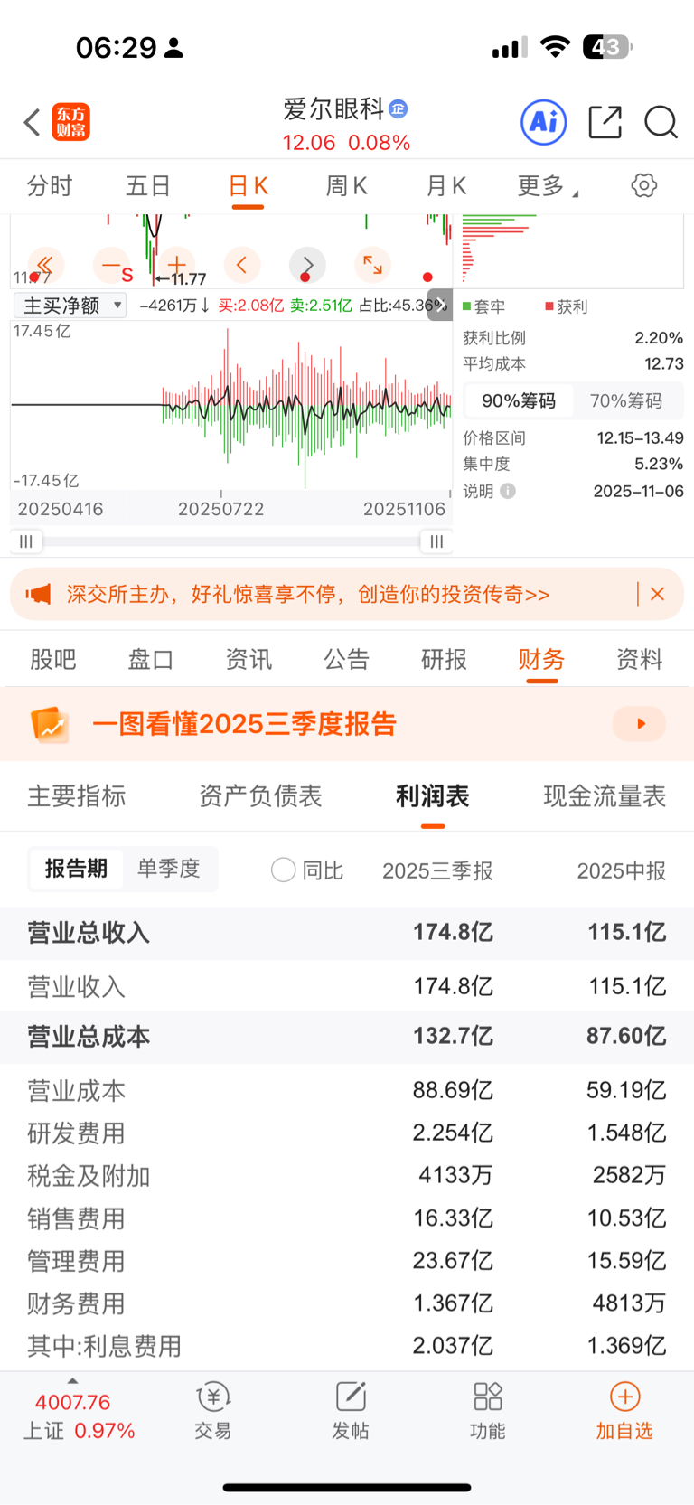Viewport: 694px width, 1505px height.
Task: Select the 利润表 sub-tab
Action: click(433, 796)
